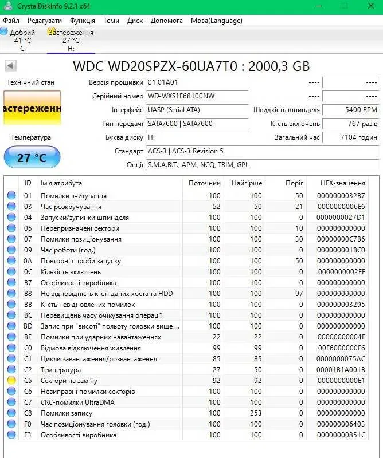The width and height of the screenshot is (383, 458).
Task: Click HEX value 0000000000E1
Action: [x=341, y=381]
